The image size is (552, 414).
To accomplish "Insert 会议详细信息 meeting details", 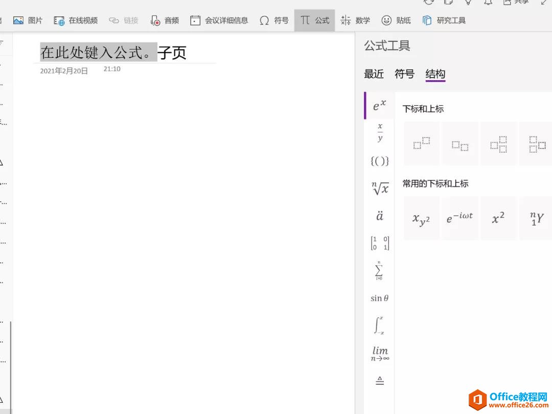I will [x=219, y=20].
